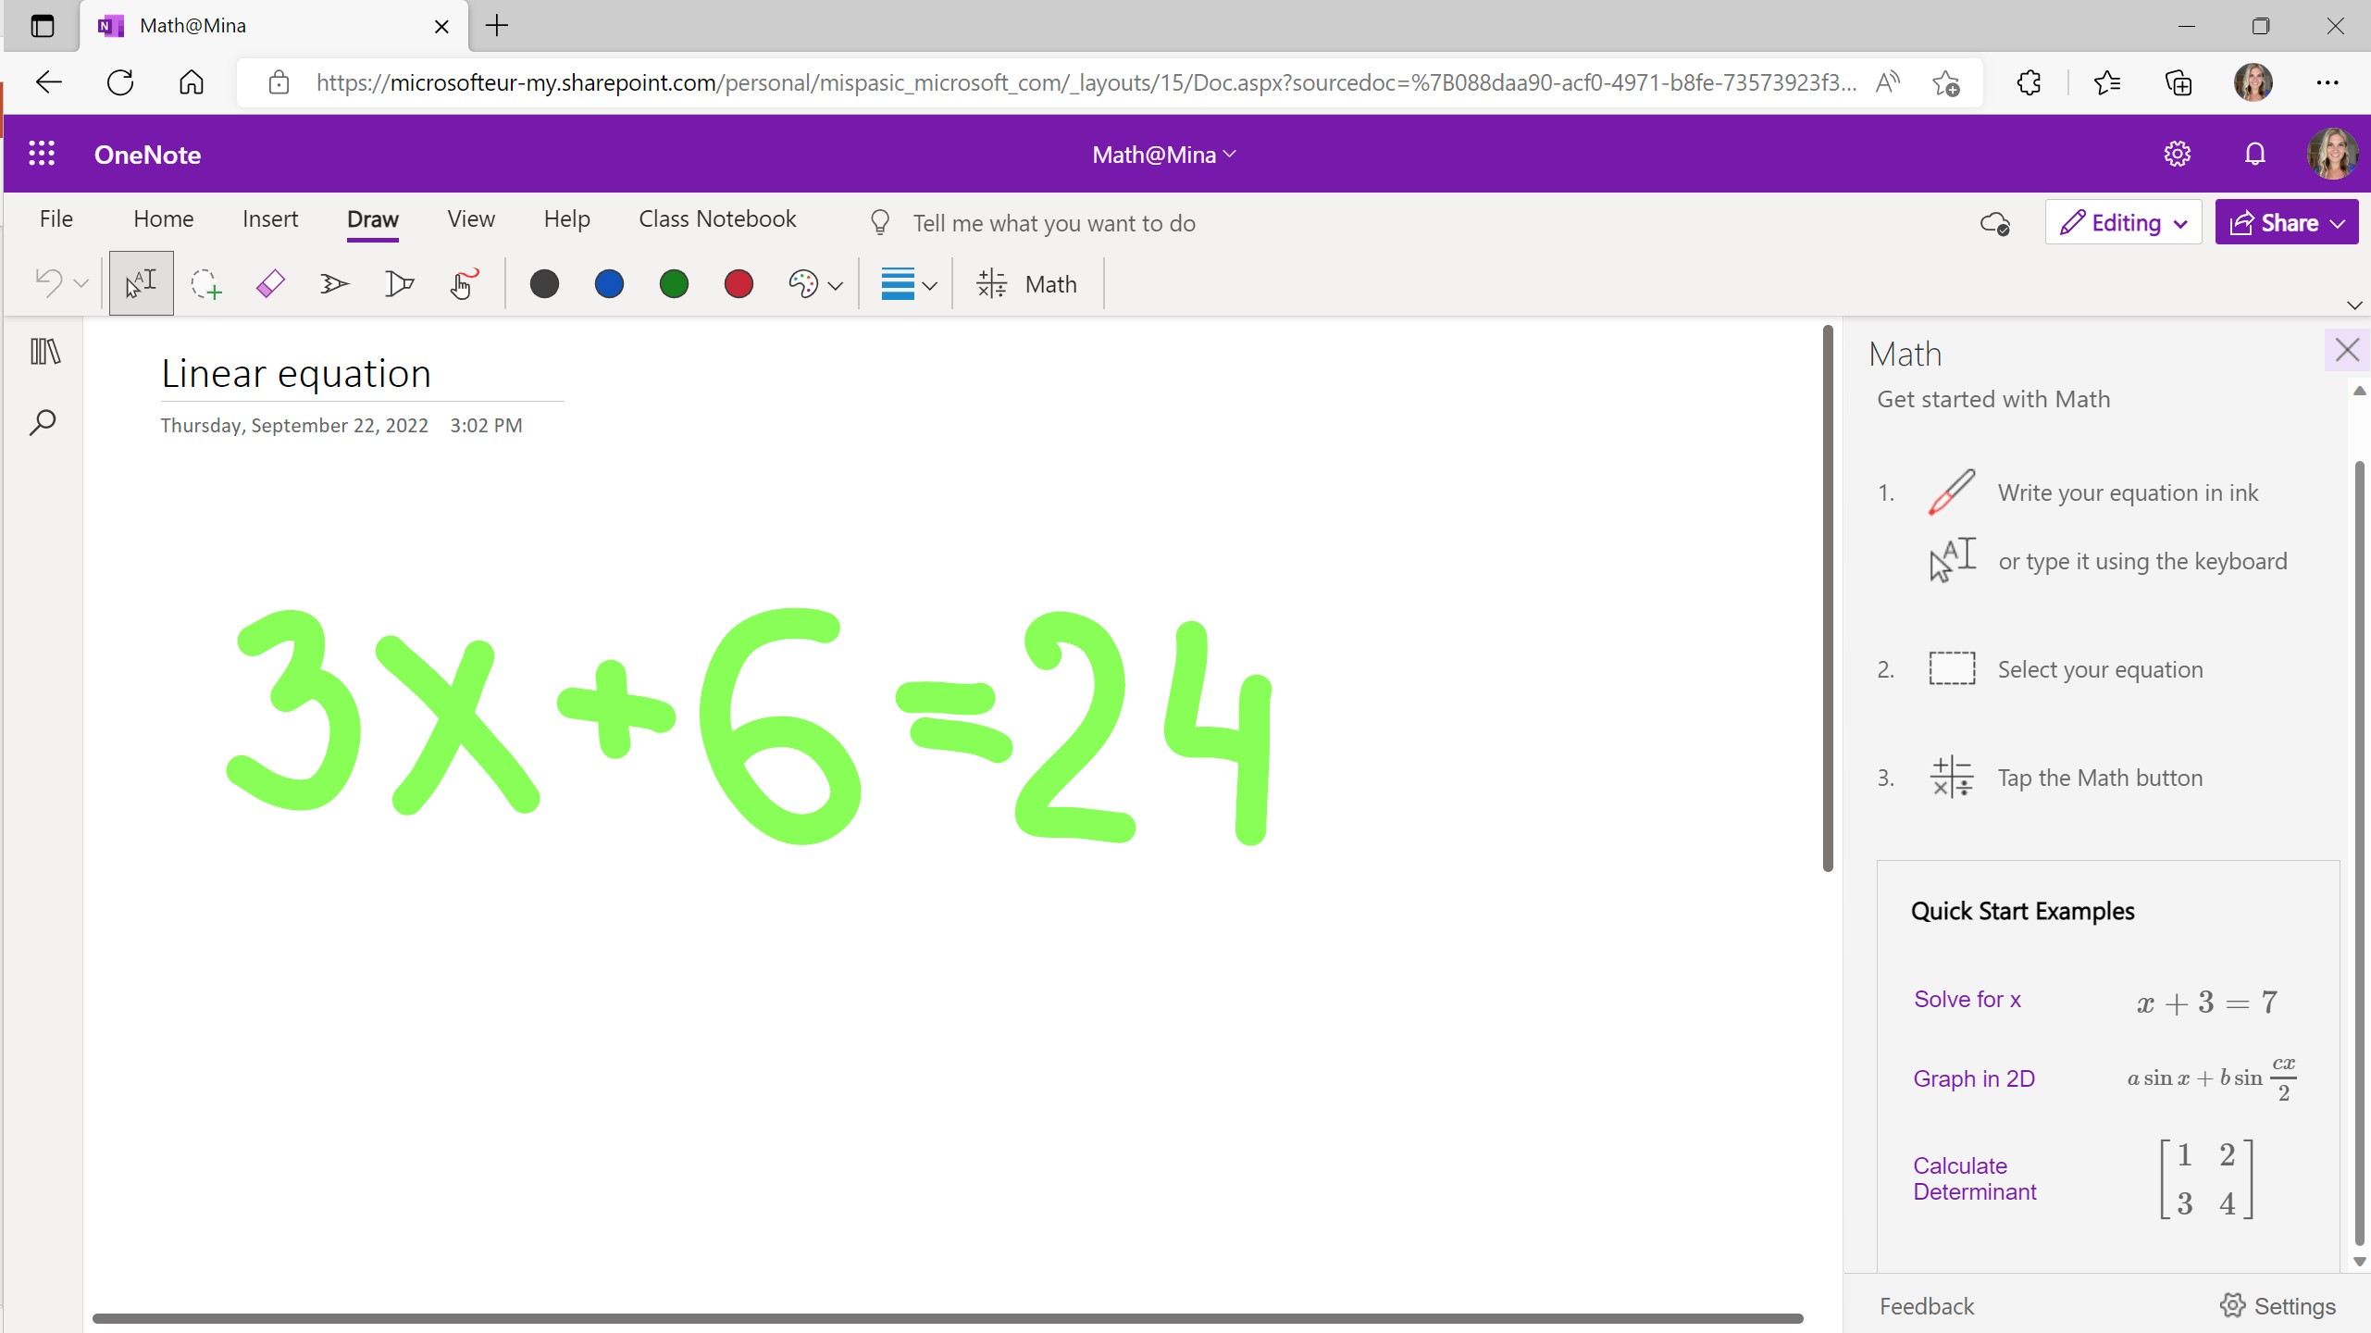Open the OneNote notebook search

tap(43, 422)
